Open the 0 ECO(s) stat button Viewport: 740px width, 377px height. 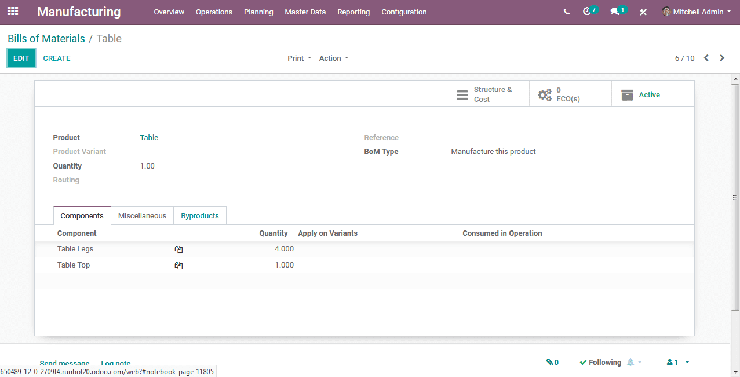click(570, 94)
